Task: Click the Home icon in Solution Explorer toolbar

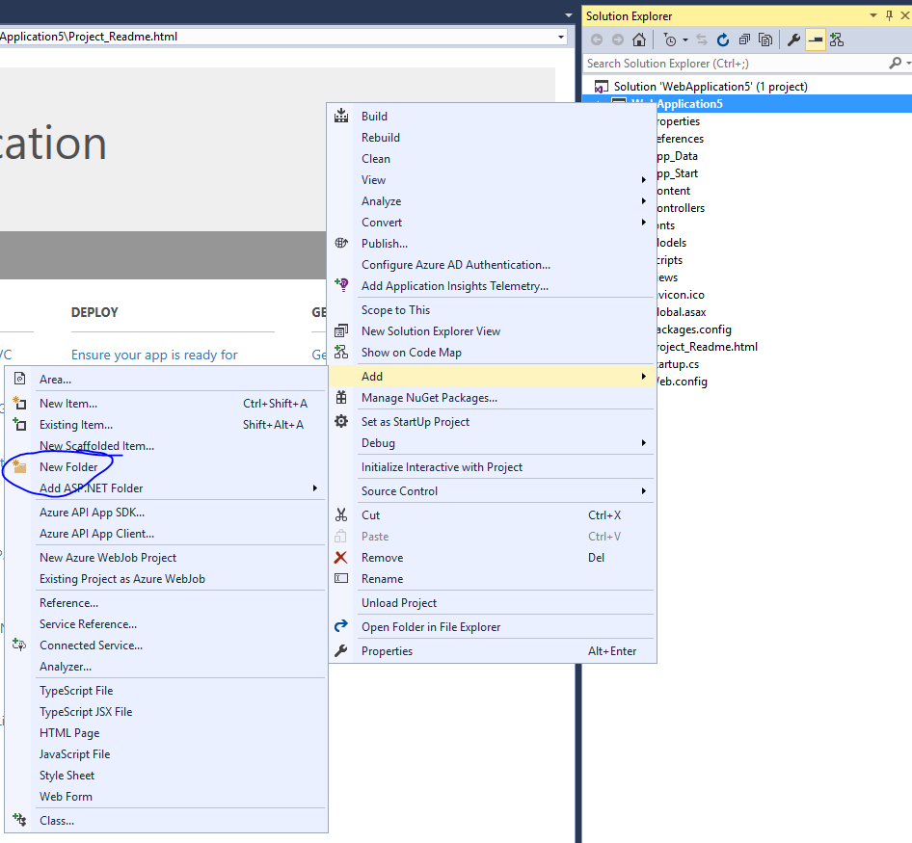Action: (637, 39)
